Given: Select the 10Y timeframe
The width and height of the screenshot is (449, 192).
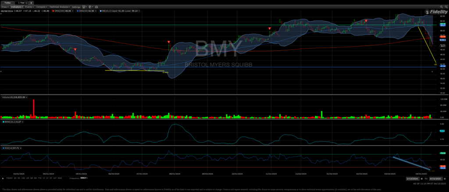Looking at the screenshot, I should pyautogui.click(x=55, y=178).
